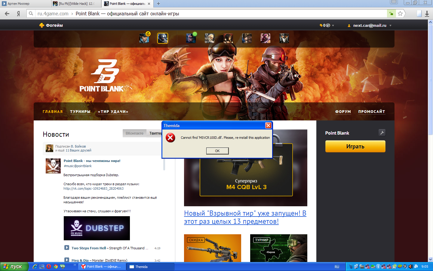Launch Opera from quick launch

click(49, 266)
